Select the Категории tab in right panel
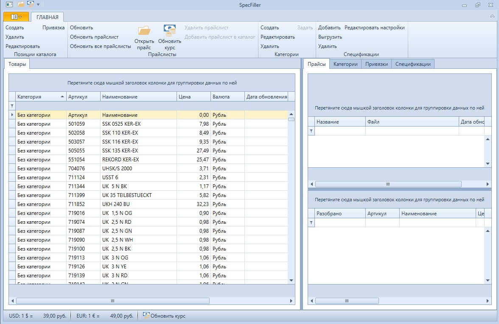 pos(345,64)
